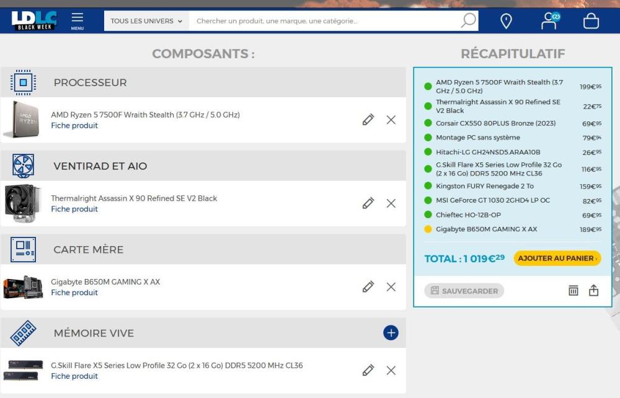620x398 pixels.
Task: Select Montage PC sans système in recap
Action: tap(477, 138)
